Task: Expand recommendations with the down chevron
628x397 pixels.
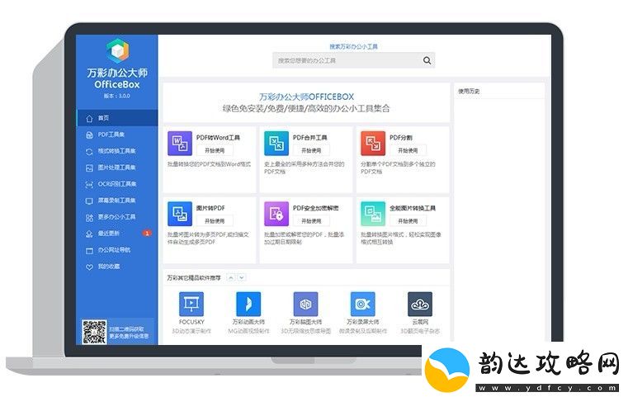Action: (x=242, y=277)
